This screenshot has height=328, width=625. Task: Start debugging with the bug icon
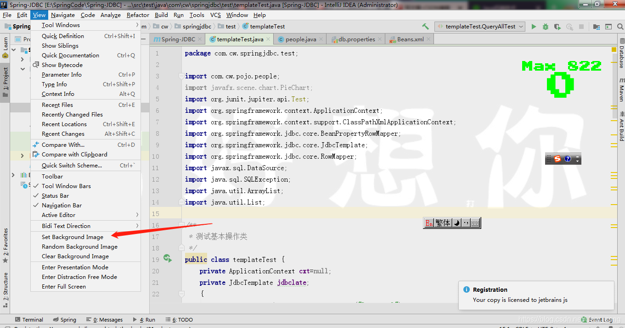546,27
